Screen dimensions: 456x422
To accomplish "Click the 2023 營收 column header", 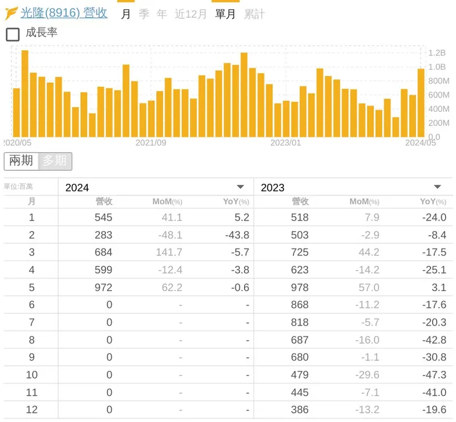I will (x=300, y=201).
